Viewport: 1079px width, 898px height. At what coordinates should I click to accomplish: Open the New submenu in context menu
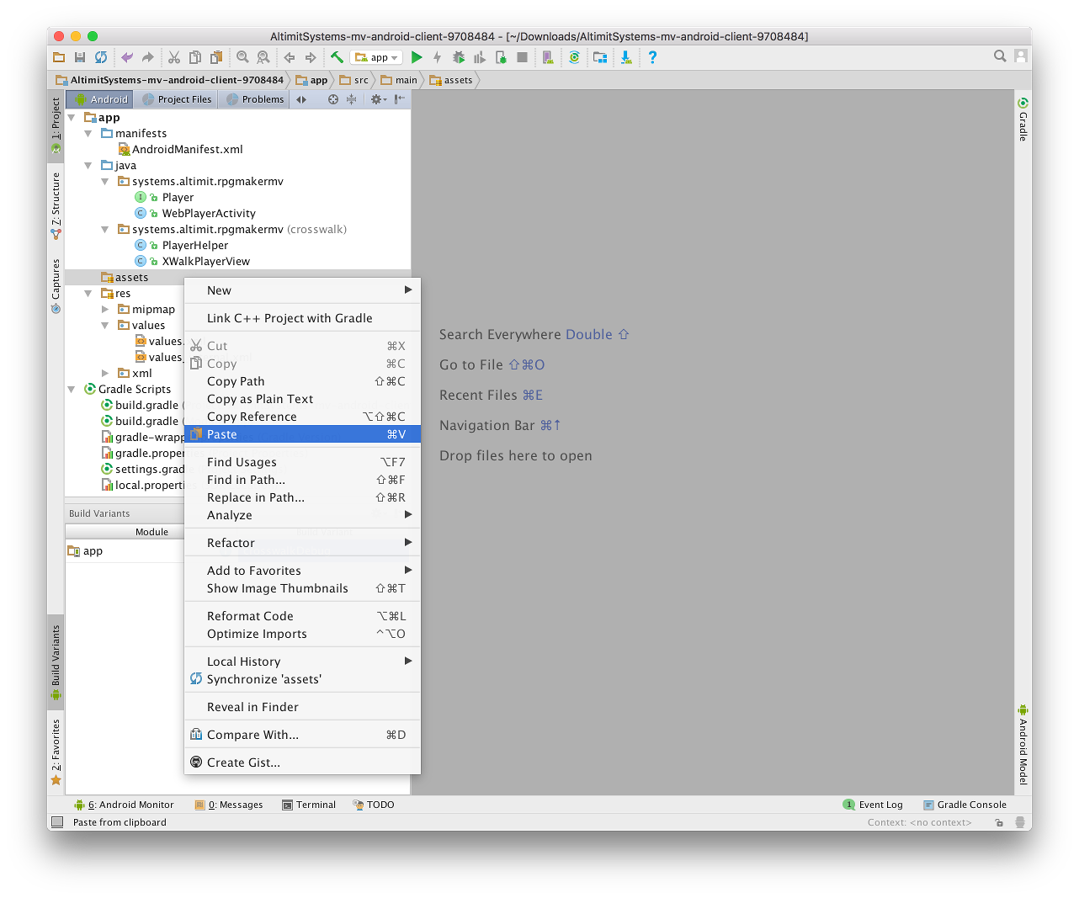302,290
